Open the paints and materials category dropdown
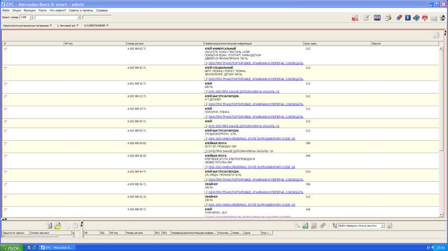The width and height of the screenshot is (448, 251). (27, 26)
